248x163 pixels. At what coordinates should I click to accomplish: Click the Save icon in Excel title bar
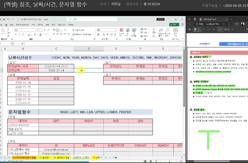click(x=4, y=19)
